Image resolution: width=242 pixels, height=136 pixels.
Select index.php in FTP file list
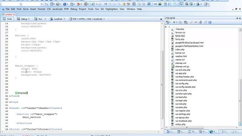[180, 49]
